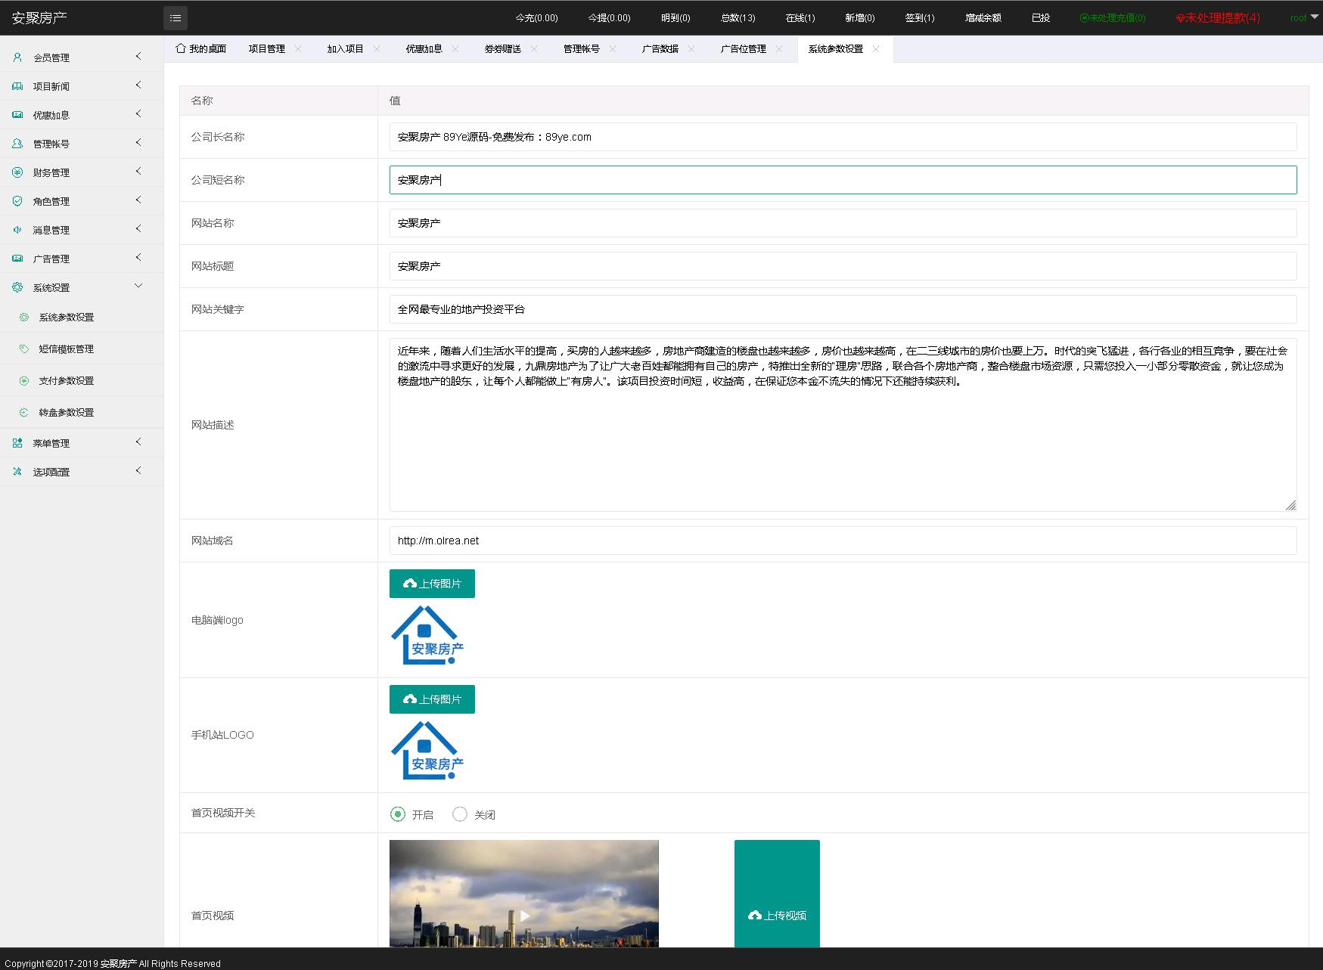Click the sidebar collapse hamburger icon
1323x970 pixels.
click(175, 18)
